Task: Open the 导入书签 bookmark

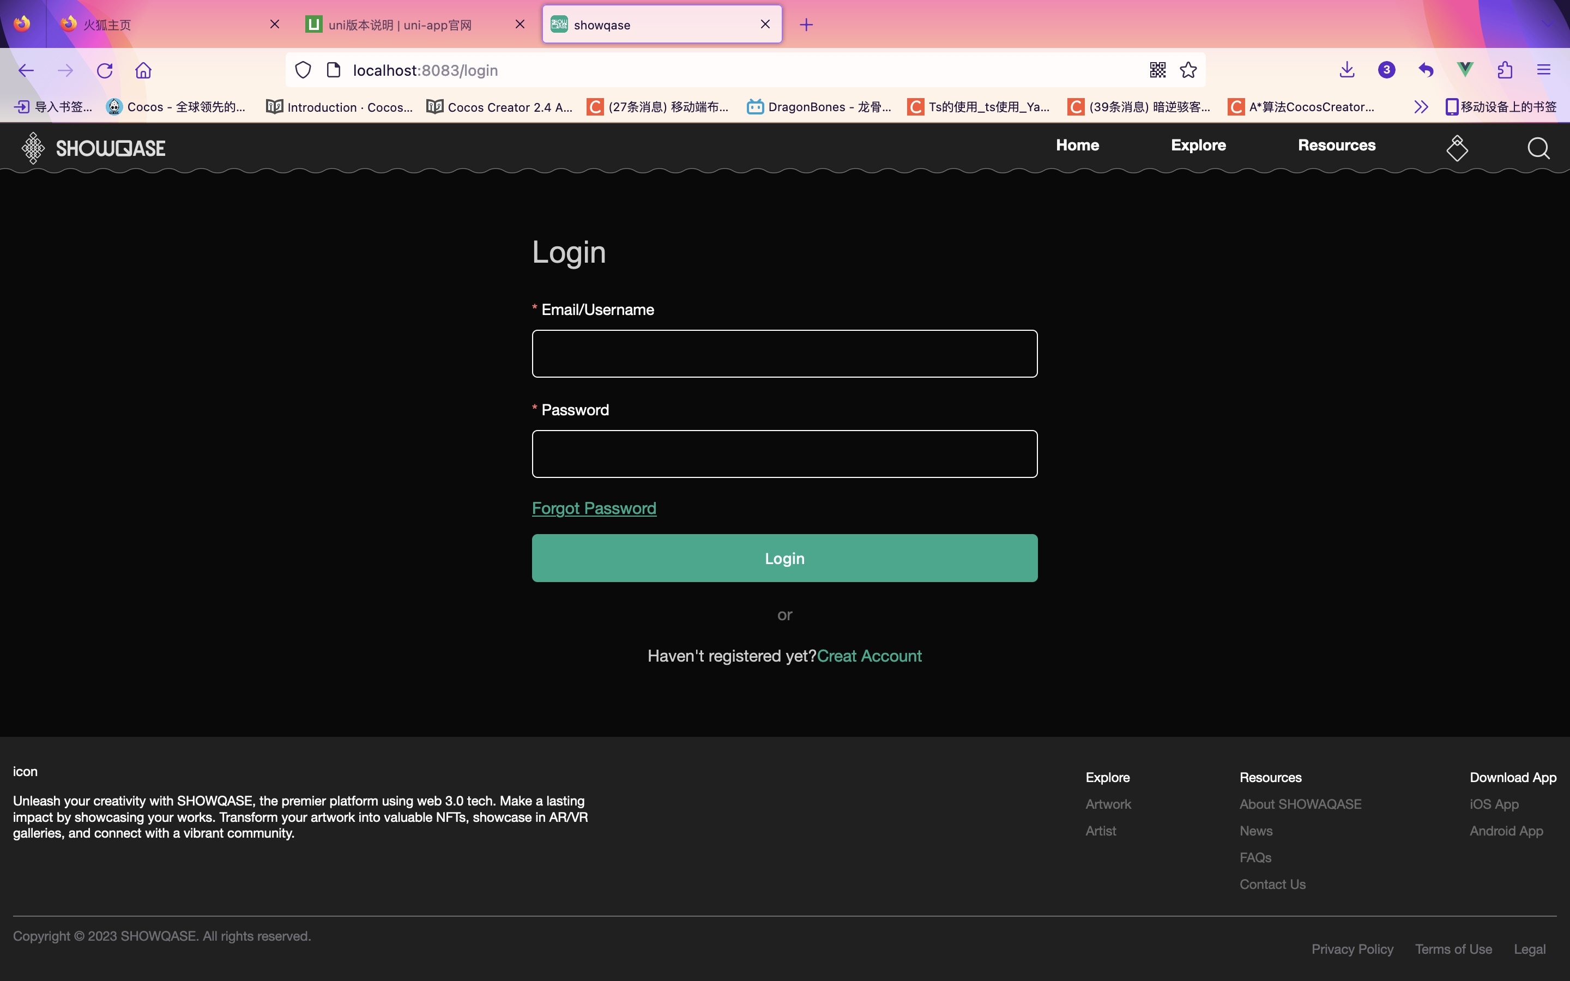Action: pos(53,106)
